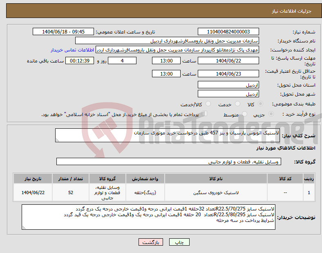The width and height of the screenshot is (322, 253).
Task: Click the unit cell (رینگ)حلقه
Action: point(145,193)
